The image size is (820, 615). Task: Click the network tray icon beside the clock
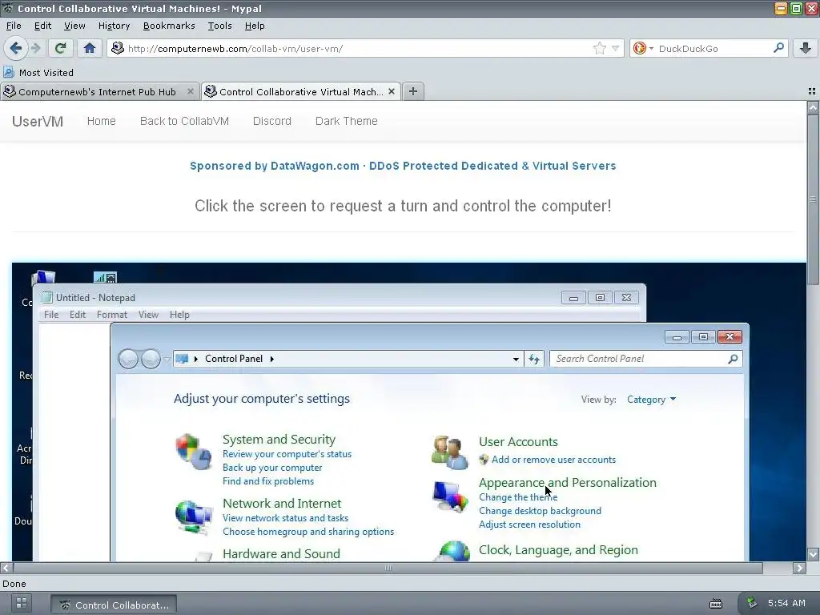pos(751,603)
